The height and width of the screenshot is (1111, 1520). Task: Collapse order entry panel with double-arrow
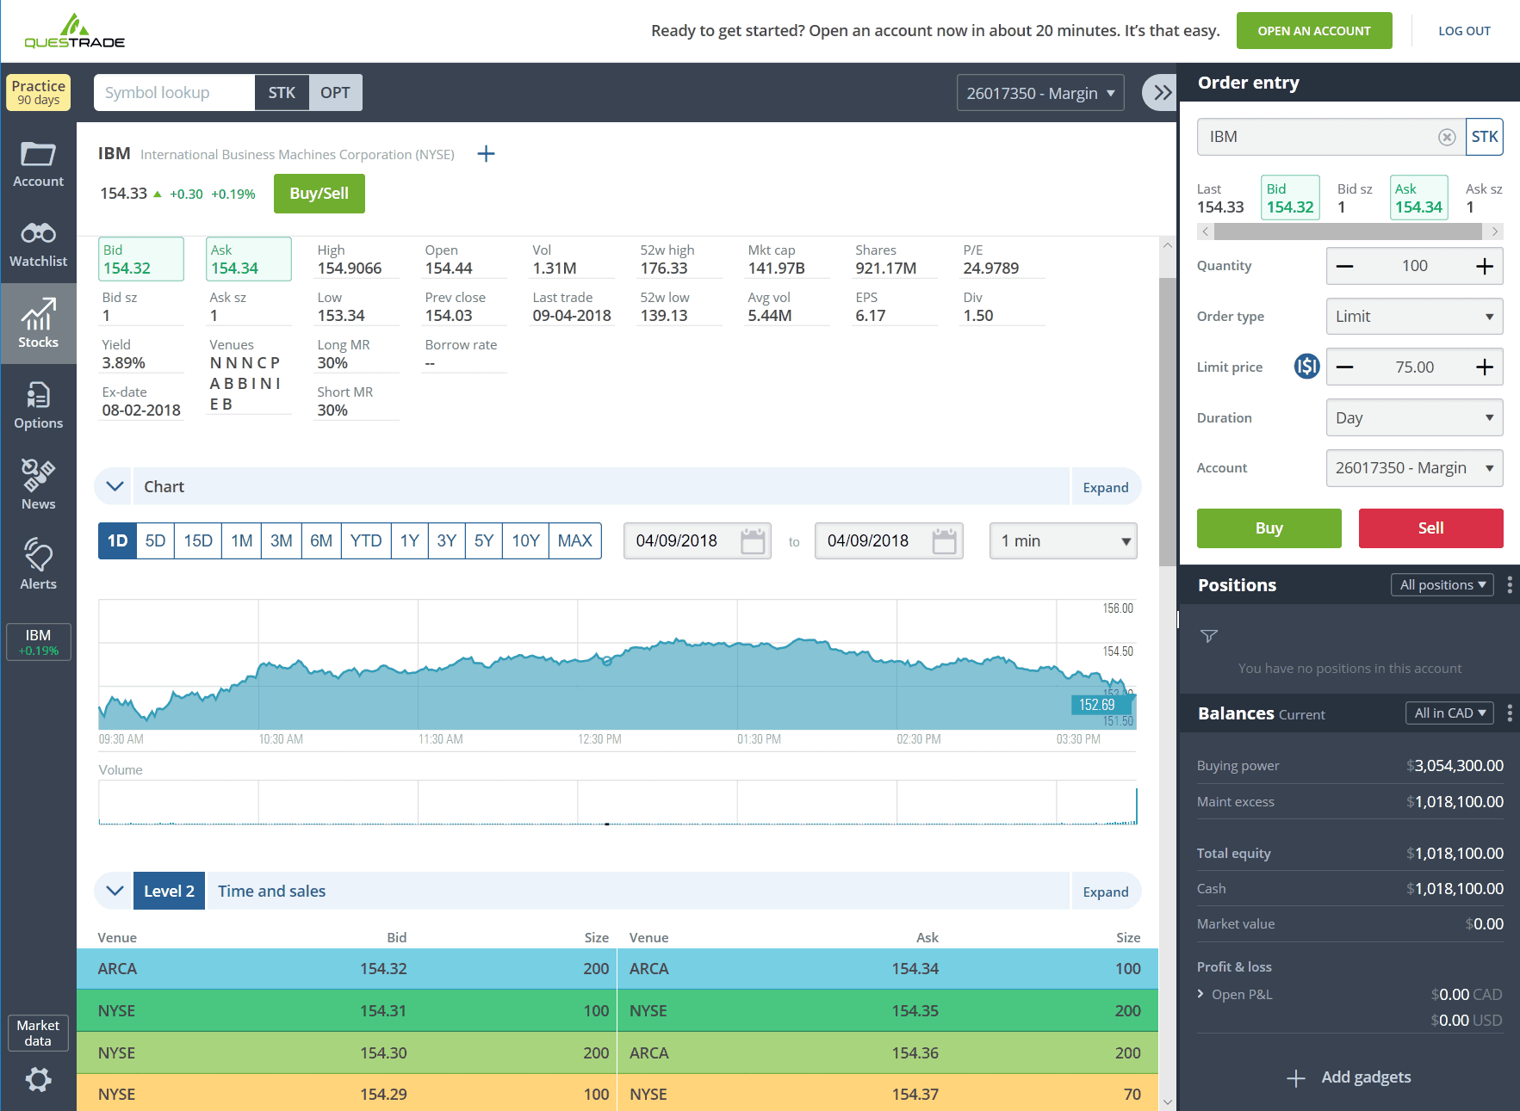click(1159, 93)
